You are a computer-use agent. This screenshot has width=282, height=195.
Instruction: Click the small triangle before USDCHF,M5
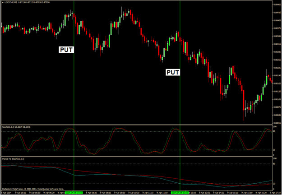click(x=3, y=3)
